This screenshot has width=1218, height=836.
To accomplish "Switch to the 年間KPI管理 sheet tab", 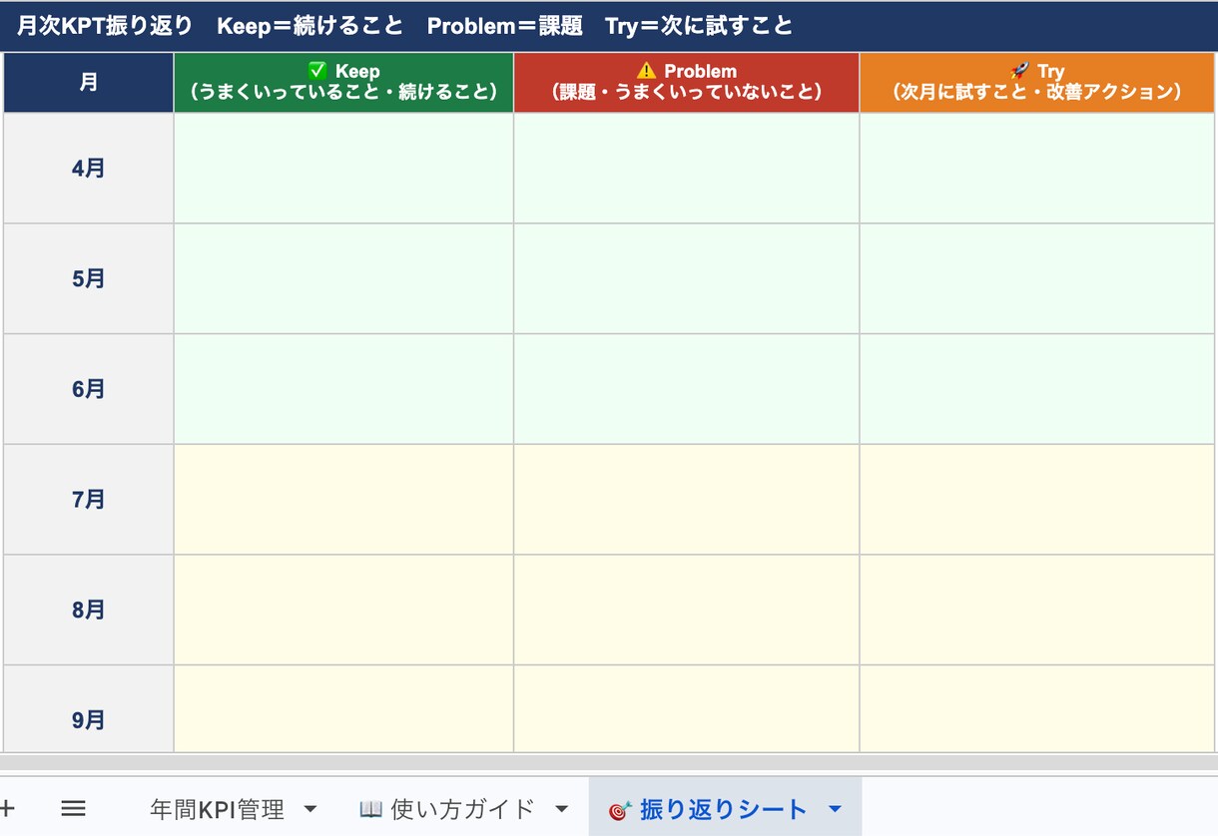I will click(217, 809).
